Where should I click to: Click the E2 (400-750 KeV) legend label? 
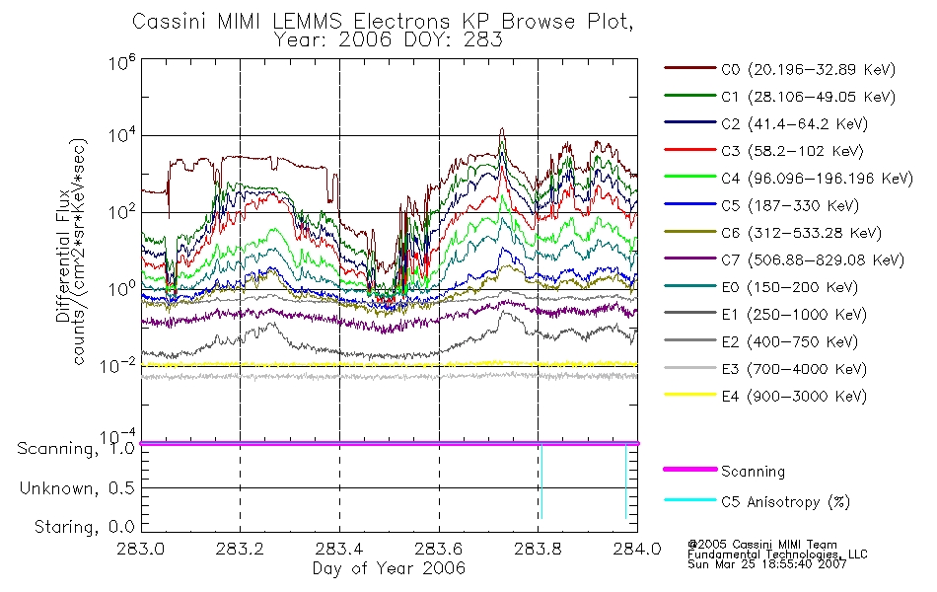tap(790, 342)
